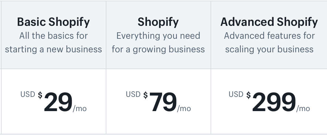This screenshot has height=135, width=327.
Task: Click the USD label beside 79
Action: [133, 94]
